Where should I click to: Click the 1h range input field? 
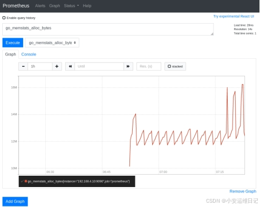pos(40,66)
